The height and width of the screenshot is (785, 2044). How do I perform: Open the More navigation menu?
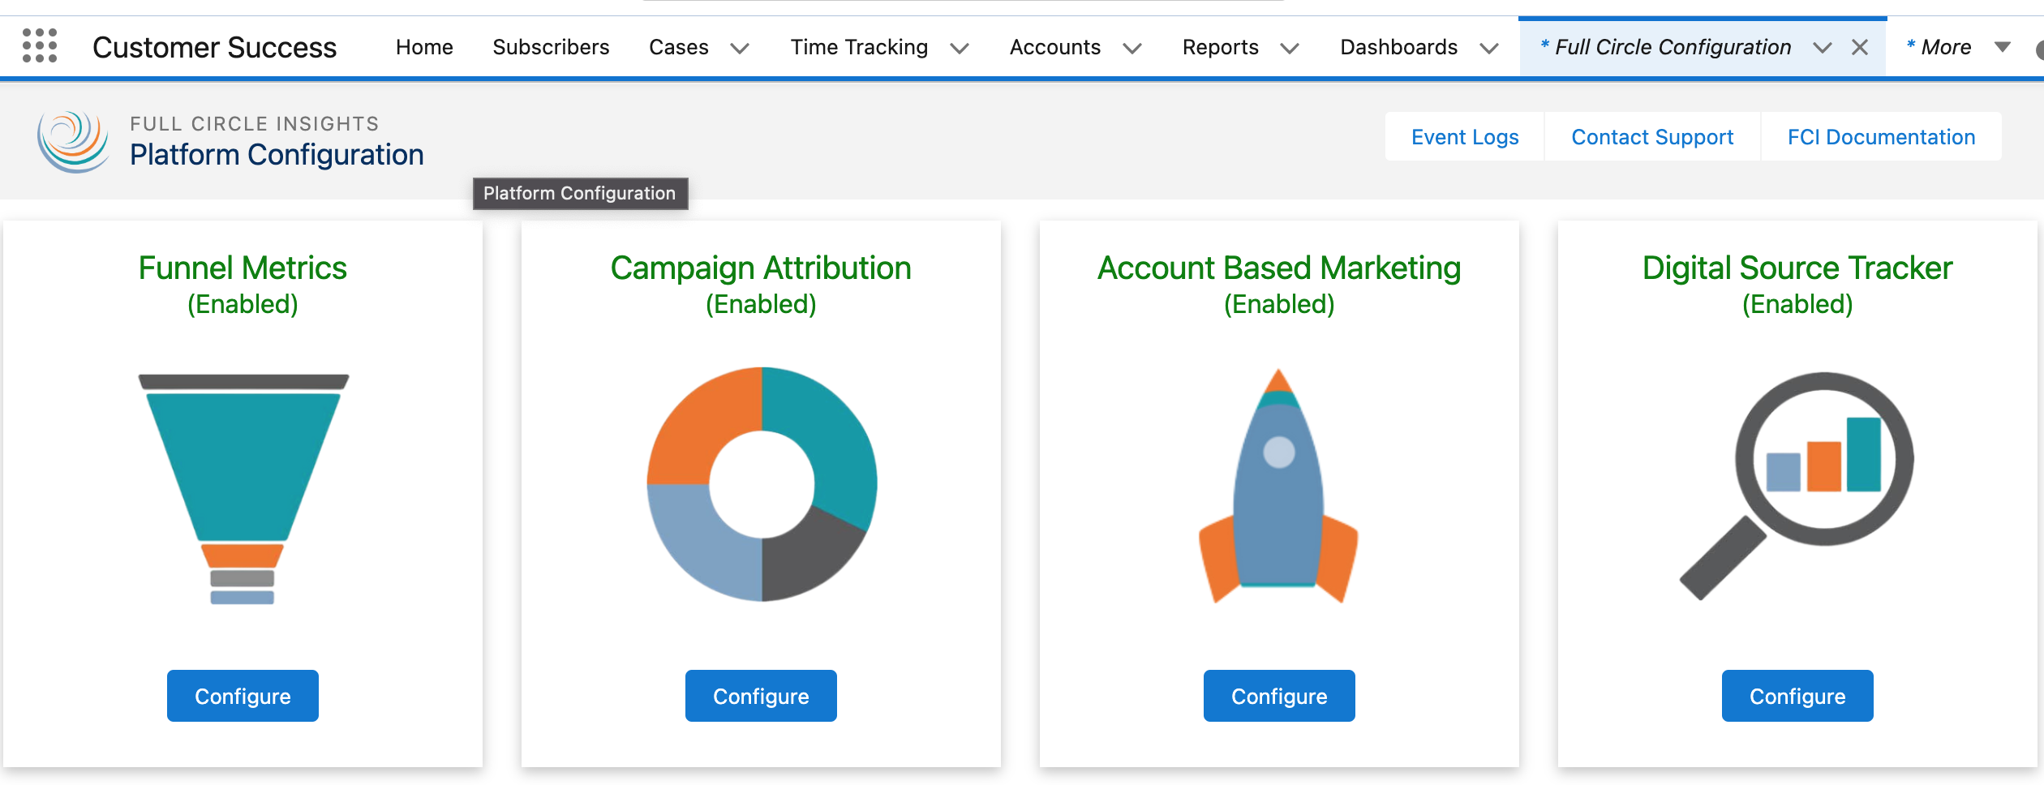pos(1939,47)
